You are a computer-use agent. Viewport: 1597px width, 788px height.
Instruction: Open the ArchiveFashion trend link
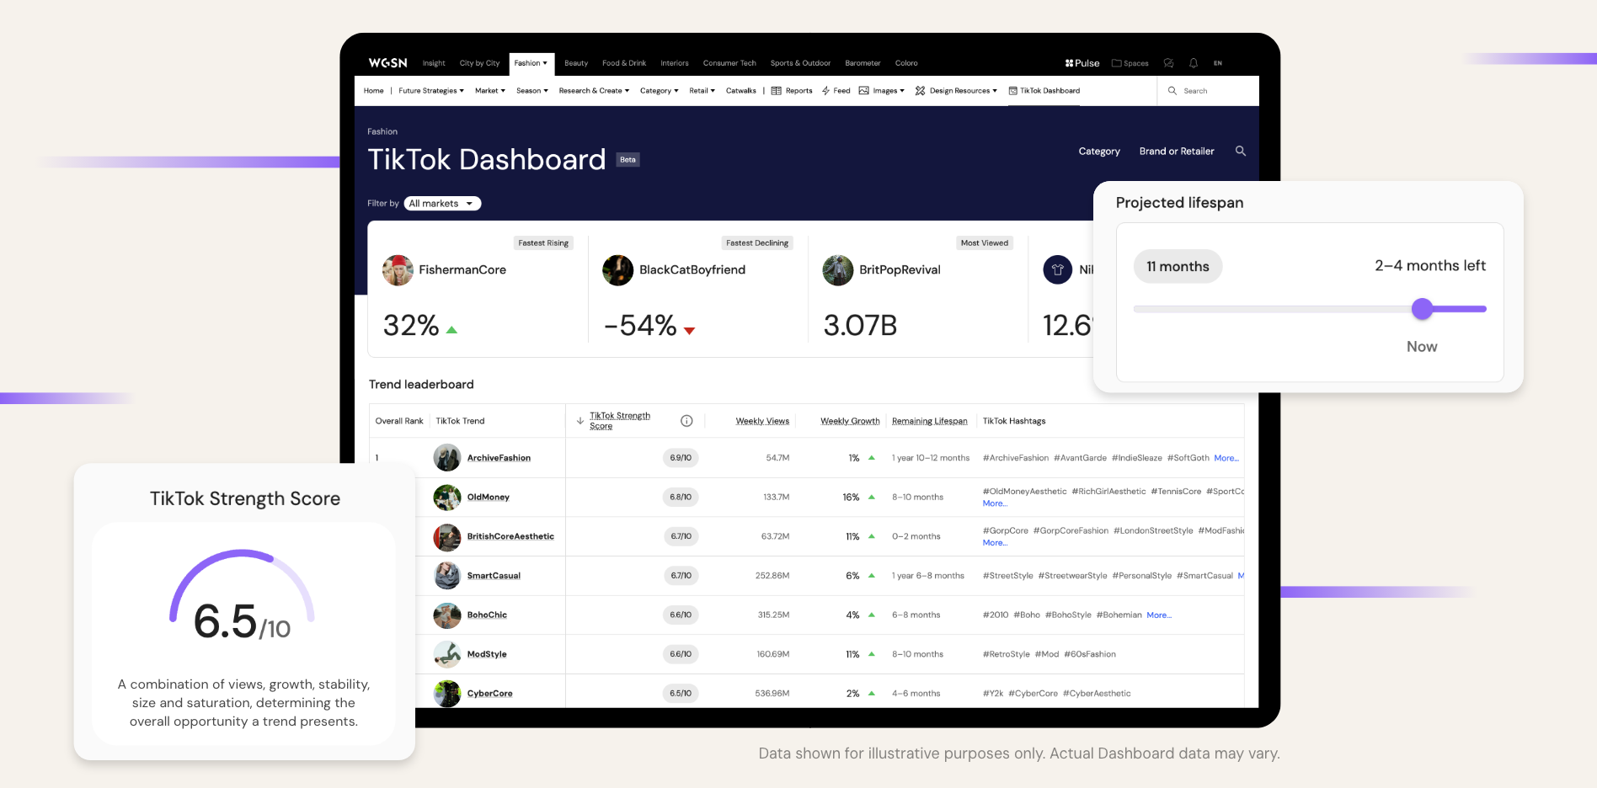pos(499,458)
